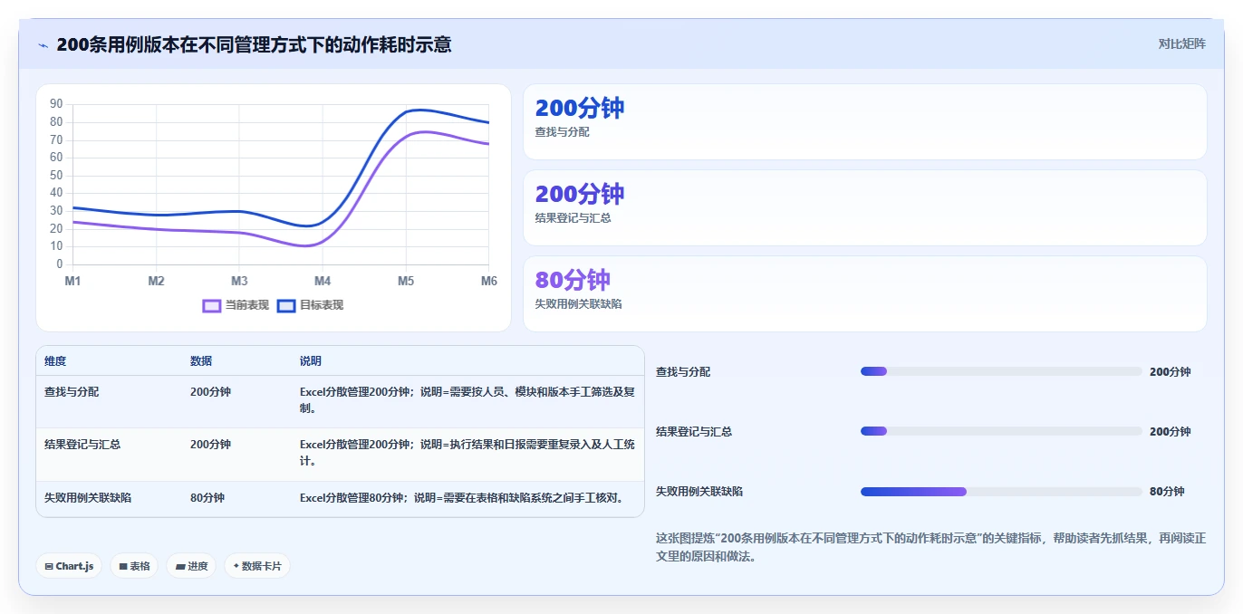1243x614 pixels.
Task: Click the 查找与分配 table row name
Action: 72,392
